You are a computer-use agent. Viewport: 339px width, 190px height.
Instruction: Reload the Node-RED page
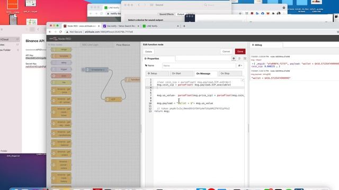coord(61,32)
